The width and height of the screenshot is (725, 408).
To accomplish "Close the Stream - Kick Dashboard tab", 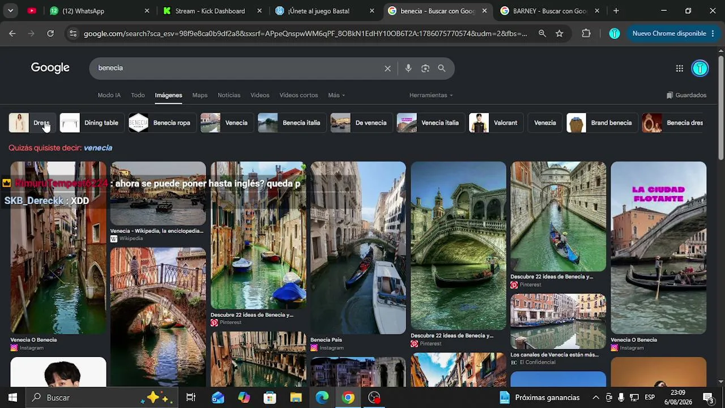I will pos(259,11).
